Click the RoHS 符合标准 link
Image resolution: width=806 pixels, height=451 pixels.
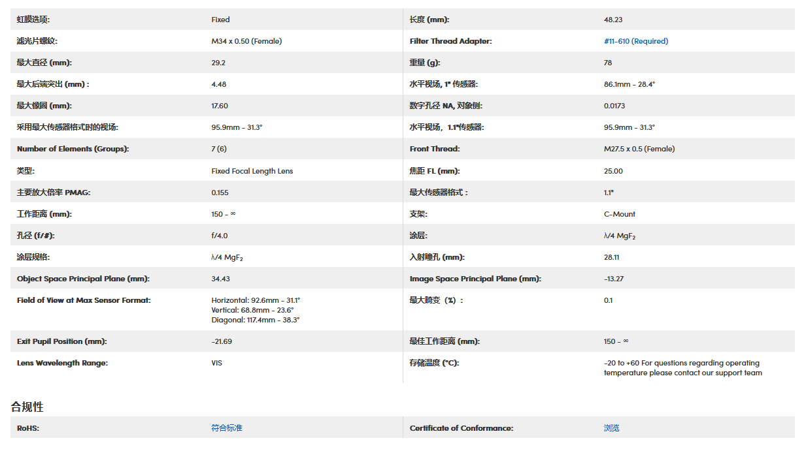pos(226,428)
